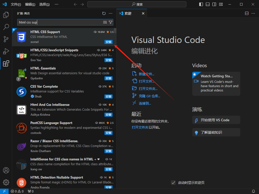The height and width of the screenshot is (194, 259).
Task: Install IntelliSense for CSS class names extension
Action: pos(109,169)
